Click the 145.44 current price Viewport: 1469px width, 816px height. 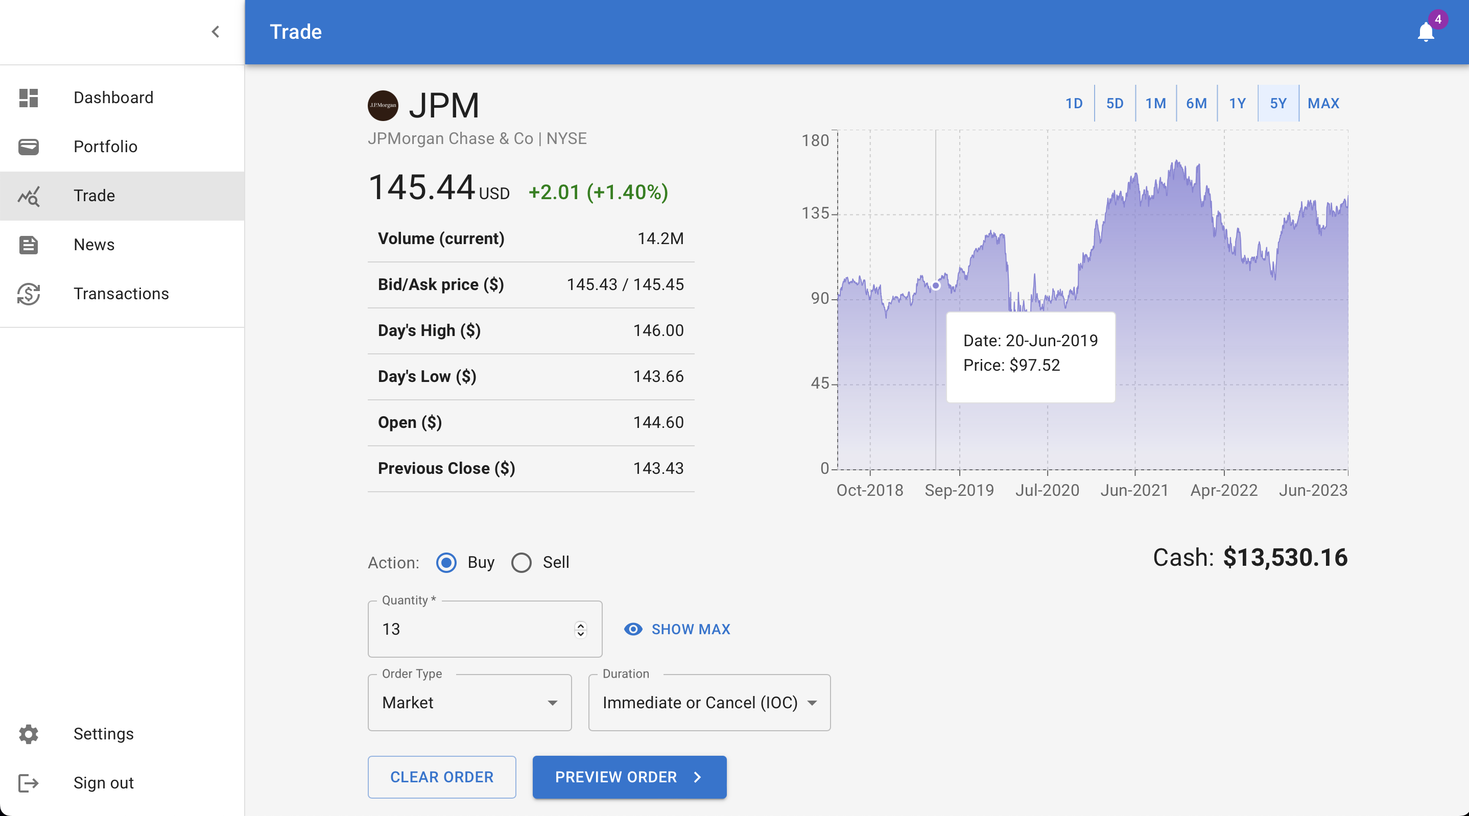(422, 187)
